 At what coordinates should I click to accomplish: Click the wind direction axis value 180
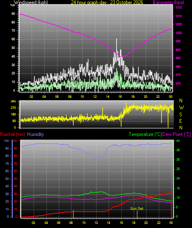13,115
